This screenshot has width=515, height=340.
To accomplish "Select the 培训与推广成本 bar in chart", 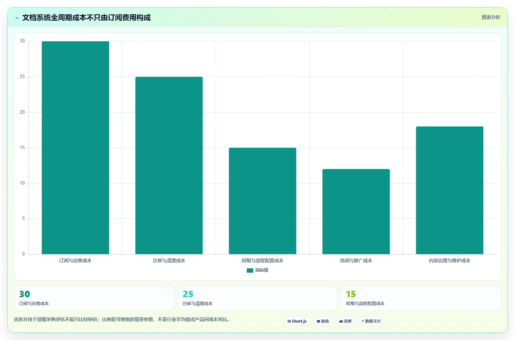I will [x=356, y=212].
